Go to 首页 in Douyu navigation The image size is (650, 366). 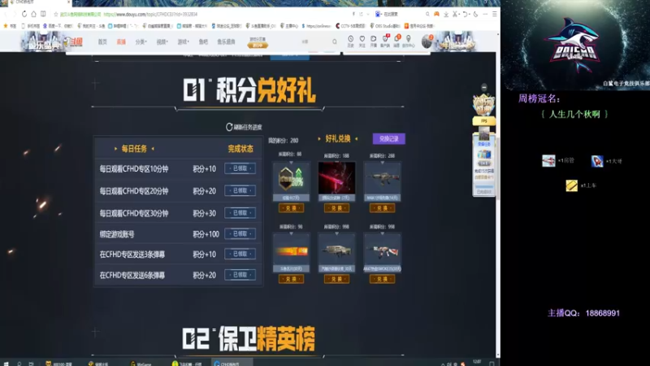click(x=102, y=42)
